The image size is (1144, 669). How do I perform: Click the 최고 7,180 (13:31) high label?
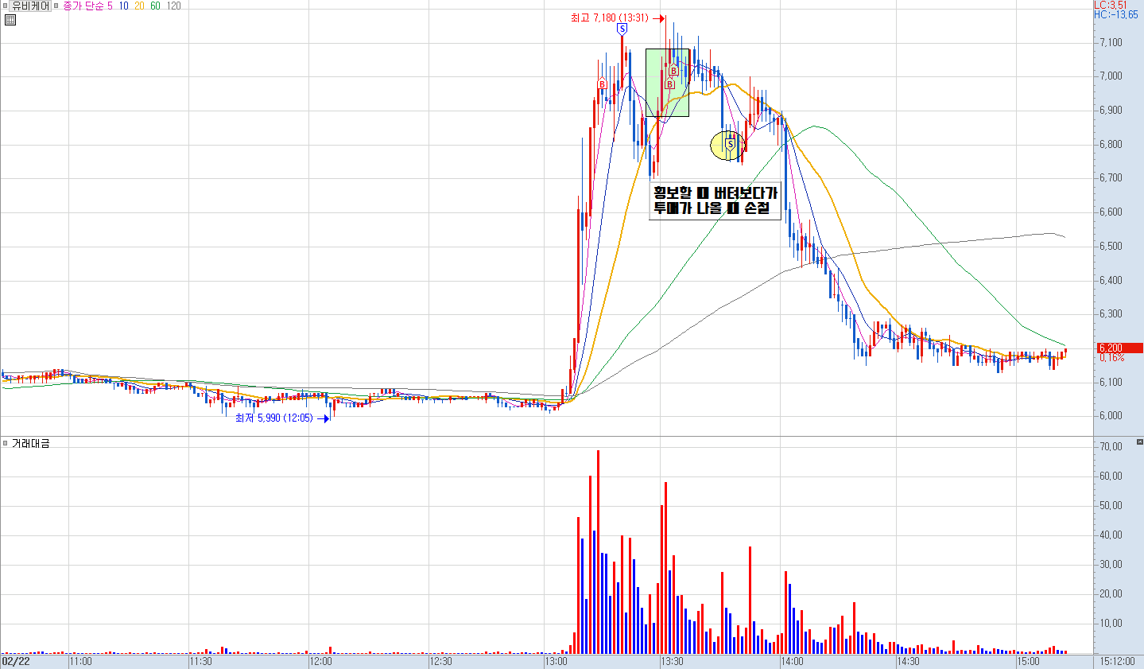[x=610, y=18]
